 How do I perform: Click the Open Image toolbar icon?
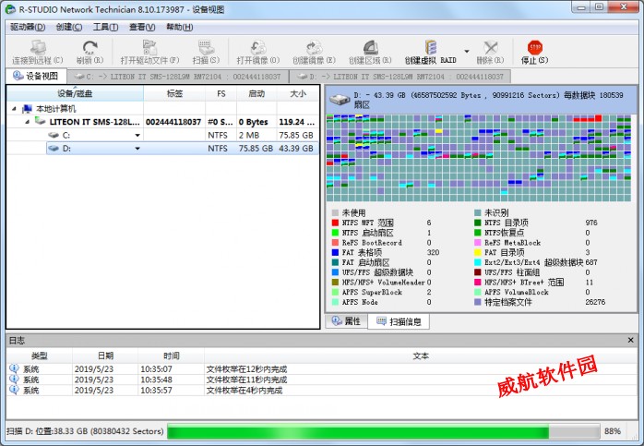click(258, 48)
